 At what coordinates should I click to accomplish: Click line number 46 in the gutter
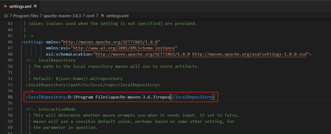click(10, 42)
